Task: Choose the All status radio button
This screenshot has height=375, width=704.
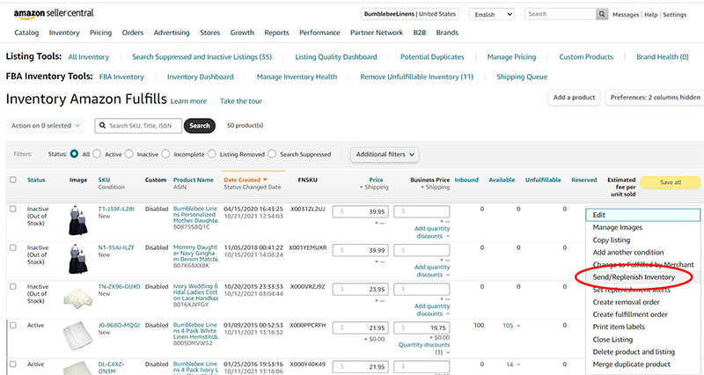Action: [74, 153]
